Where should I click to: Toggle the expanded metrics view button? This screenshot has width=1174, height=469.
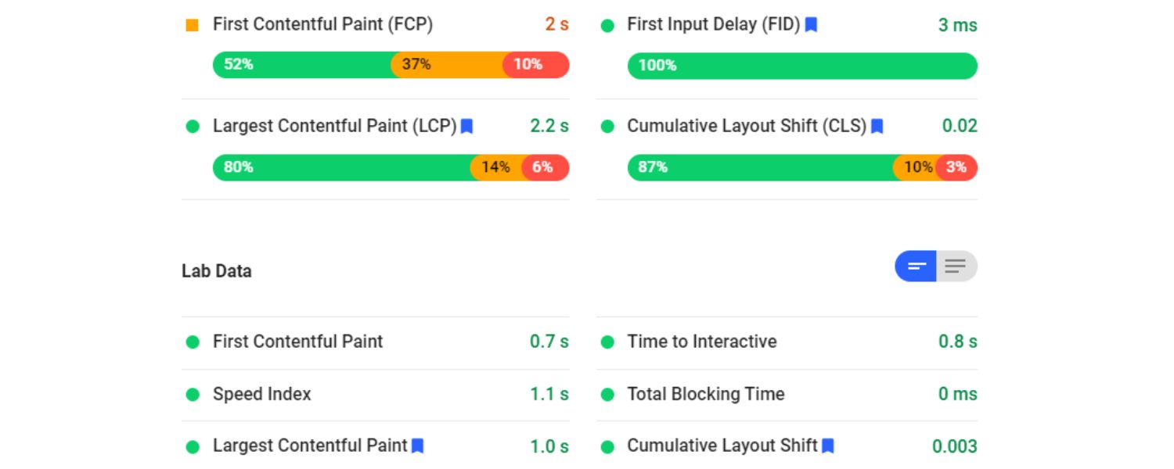tap(956, 266)
